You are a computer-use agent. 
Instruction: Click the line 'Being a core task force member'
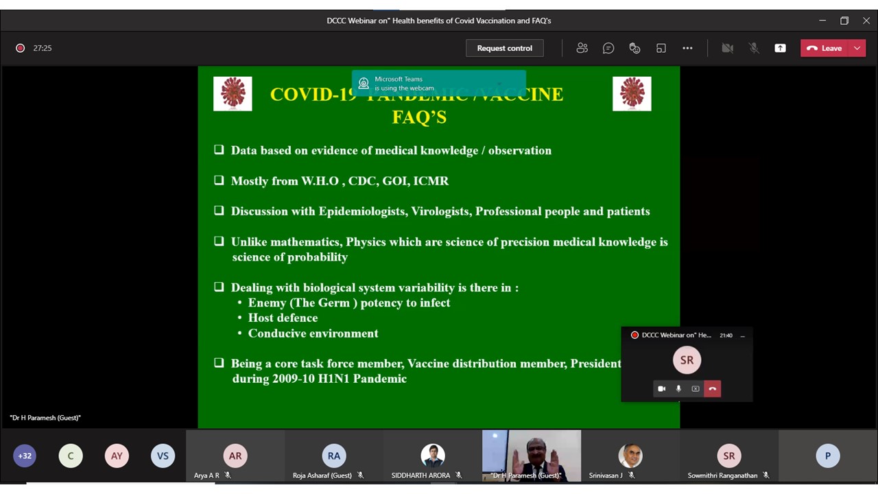(x=426, y=364)
